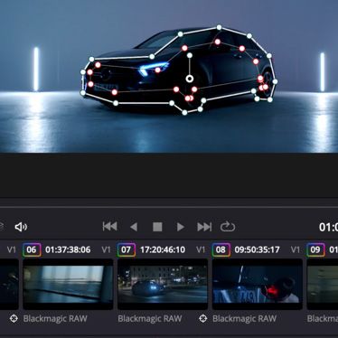
Task: Stop playback with the square button
Action: (157, 227)
